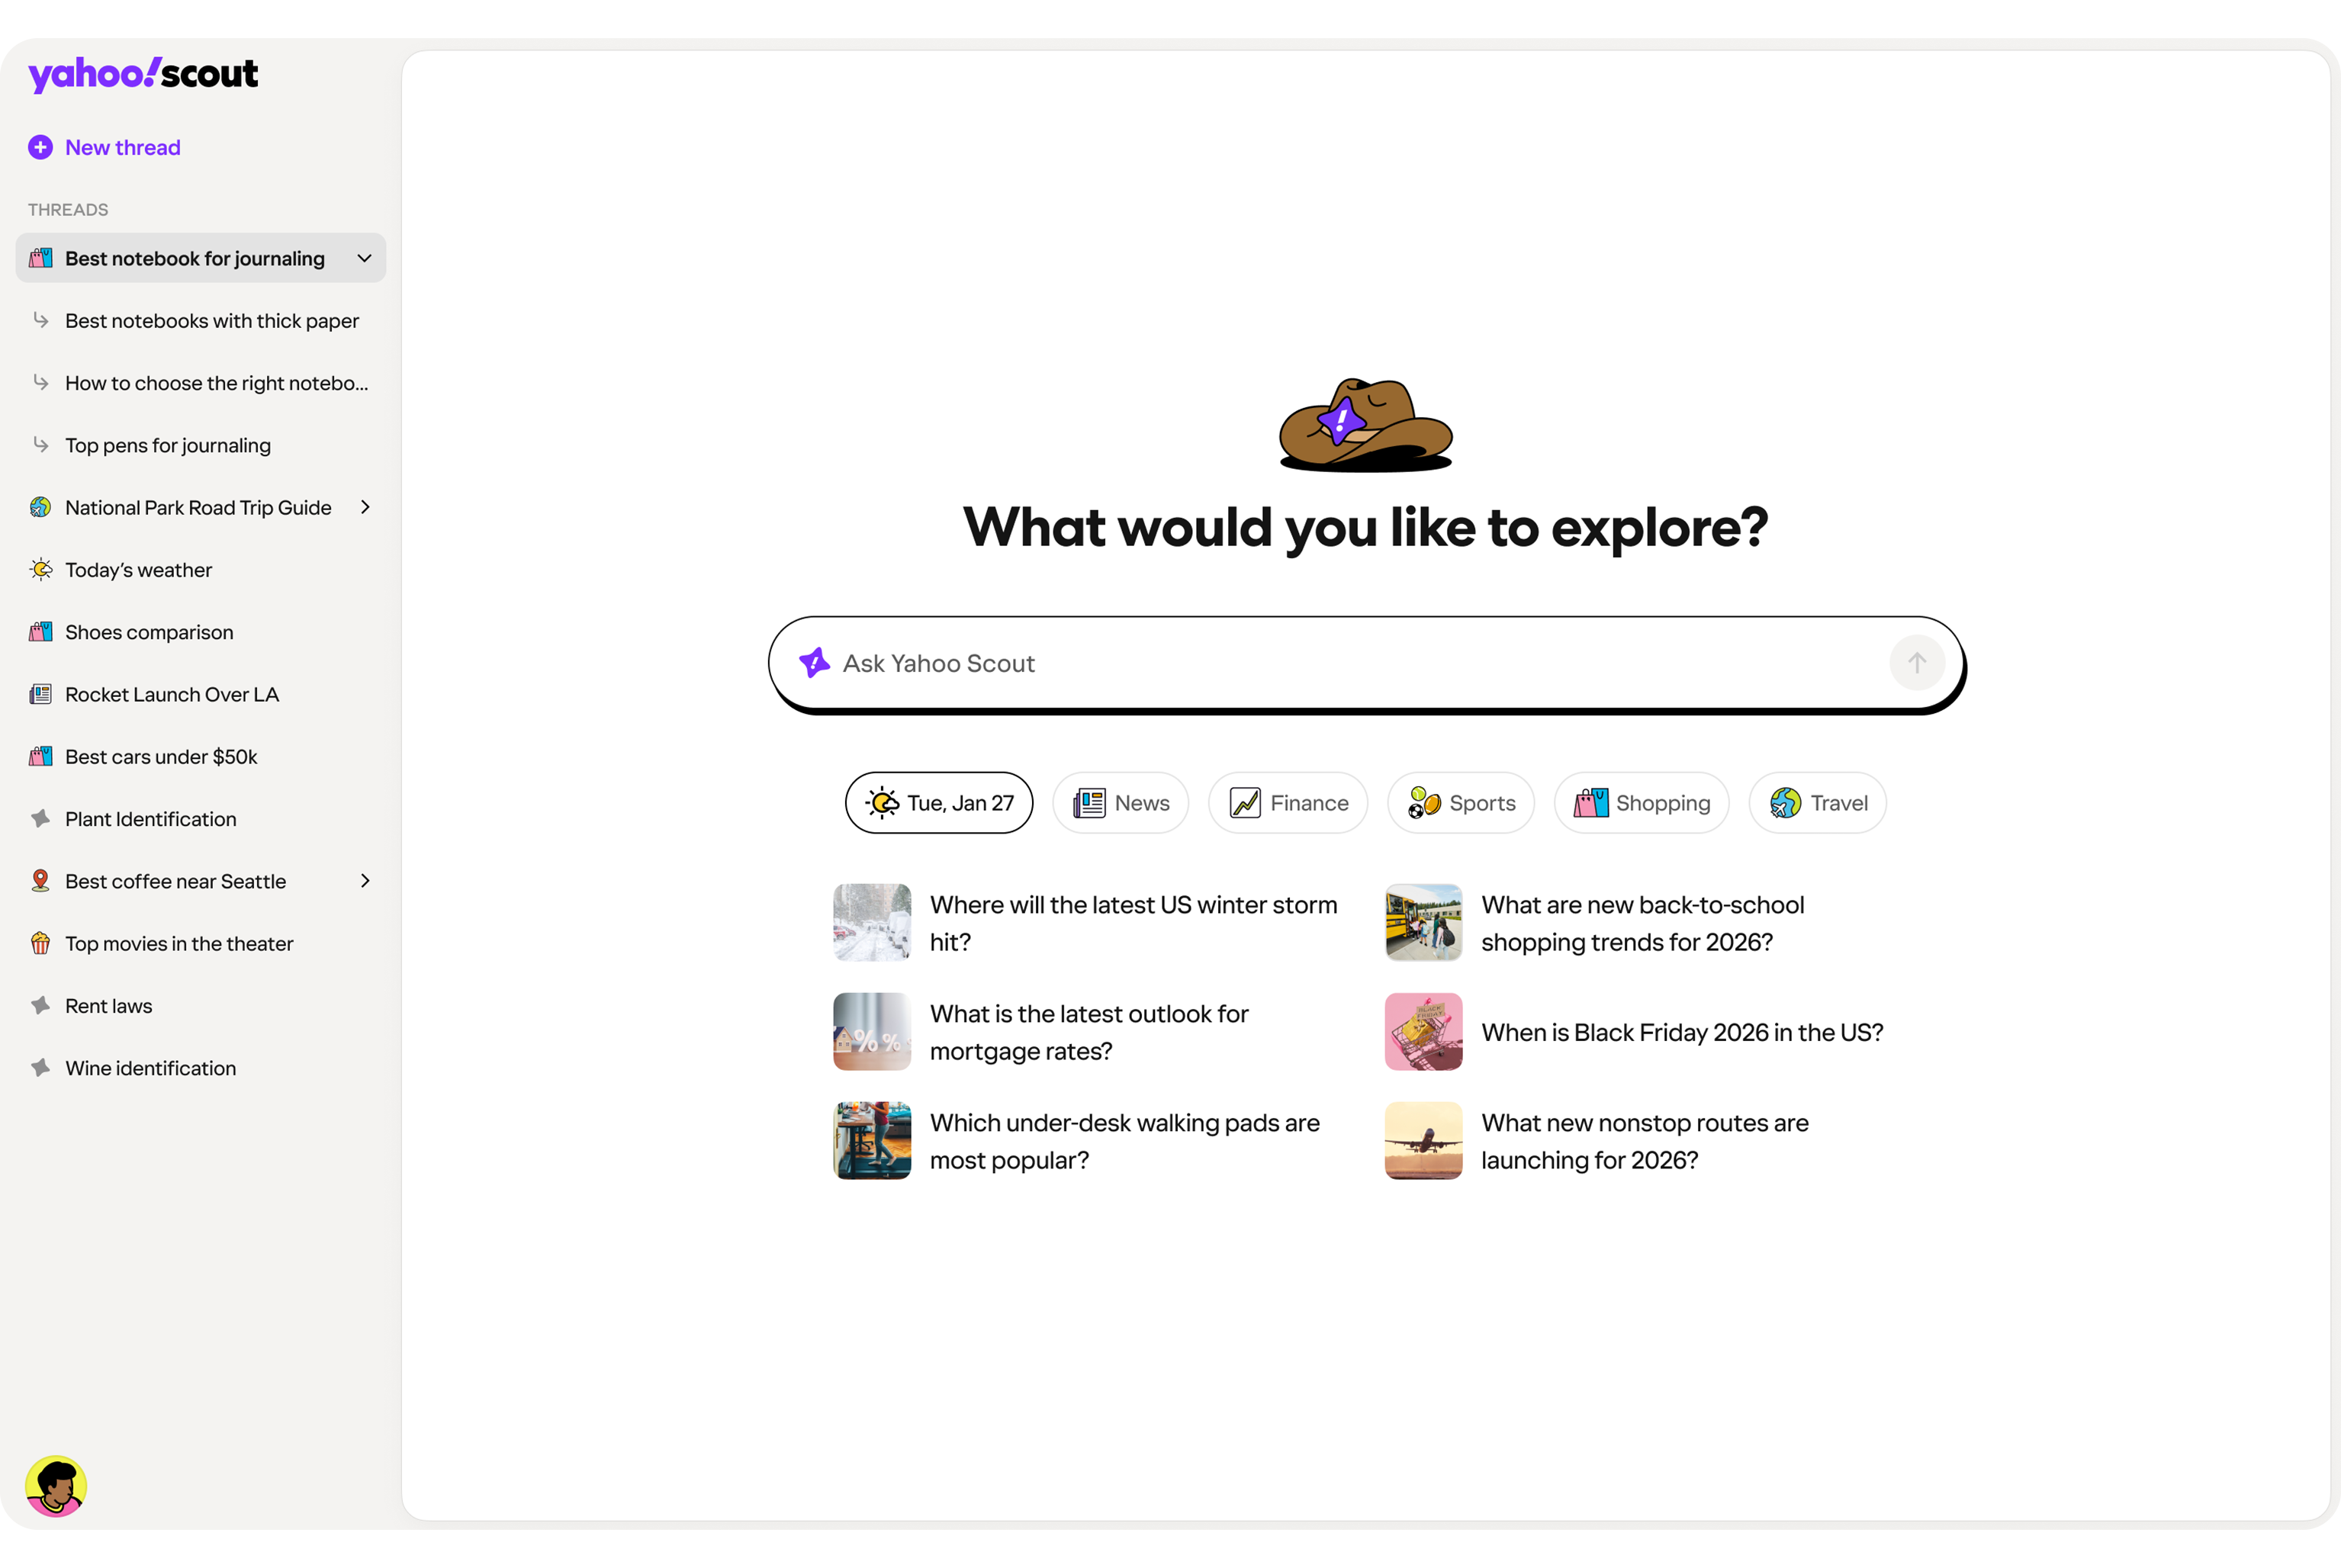The height and width of the screenshot is (1568, 2341).
Task: Select the Finance category chip
Action: point(1288,803)
